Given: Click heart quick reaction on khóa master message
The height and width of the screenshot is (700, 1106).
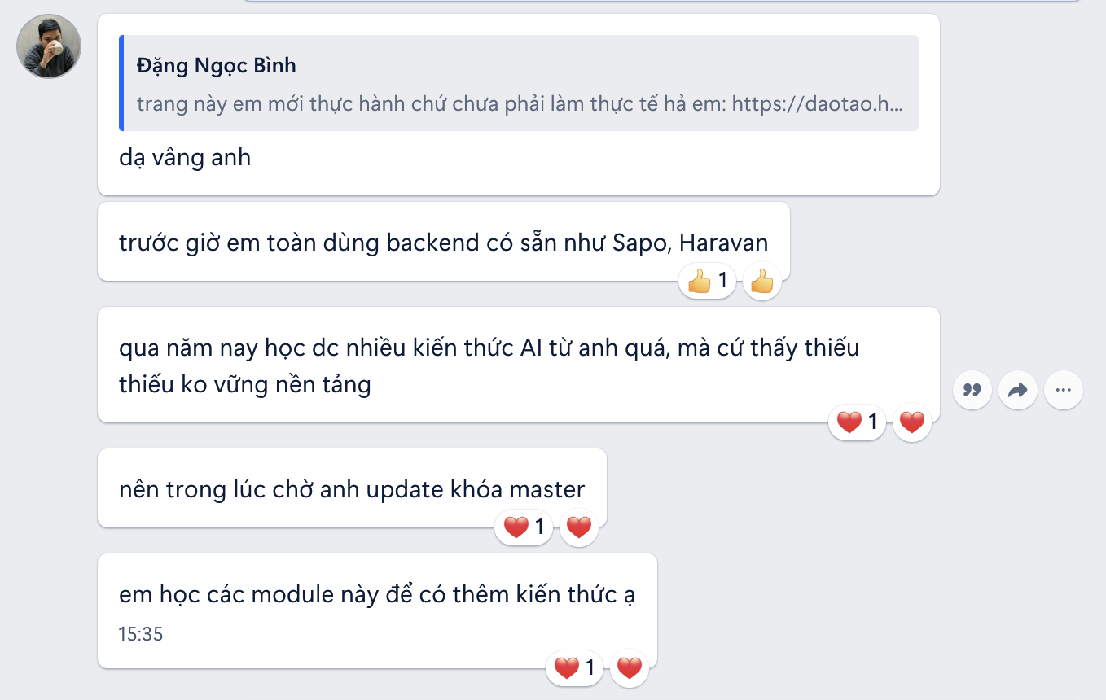Looking at the screenshot, I should (x=579, y=528).
